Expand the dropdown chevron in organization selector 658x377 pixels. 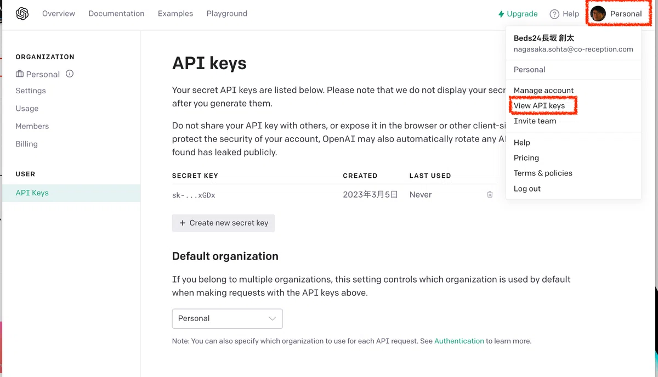point(272,318)
